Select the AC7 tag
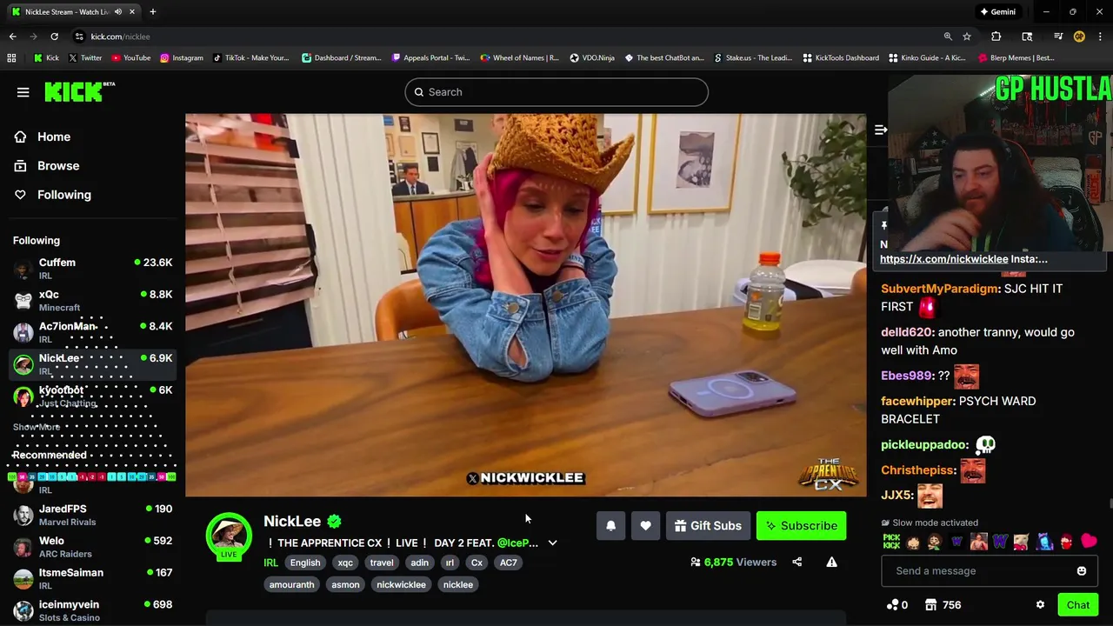Image resolution: width=1113 pixels, height=626 pixels. (x=509, y=563)
